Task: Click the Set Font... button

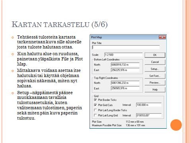Action: pyautogui.click(x=155, y=76)
